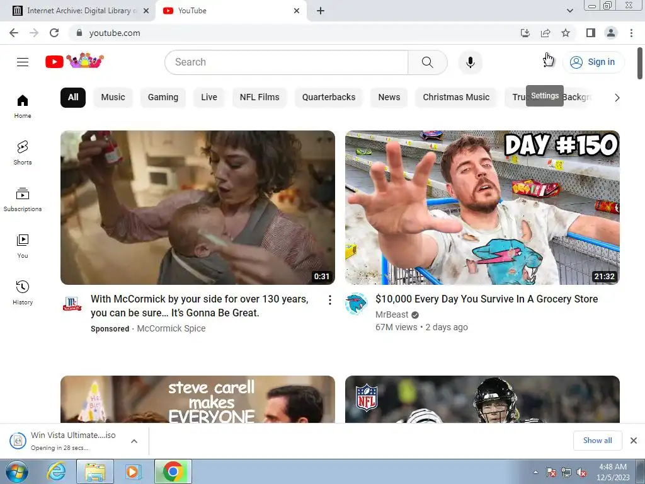Open History in the sidebar
The width and height of the screenshot is (645, 484).
(x=23, y=292)
